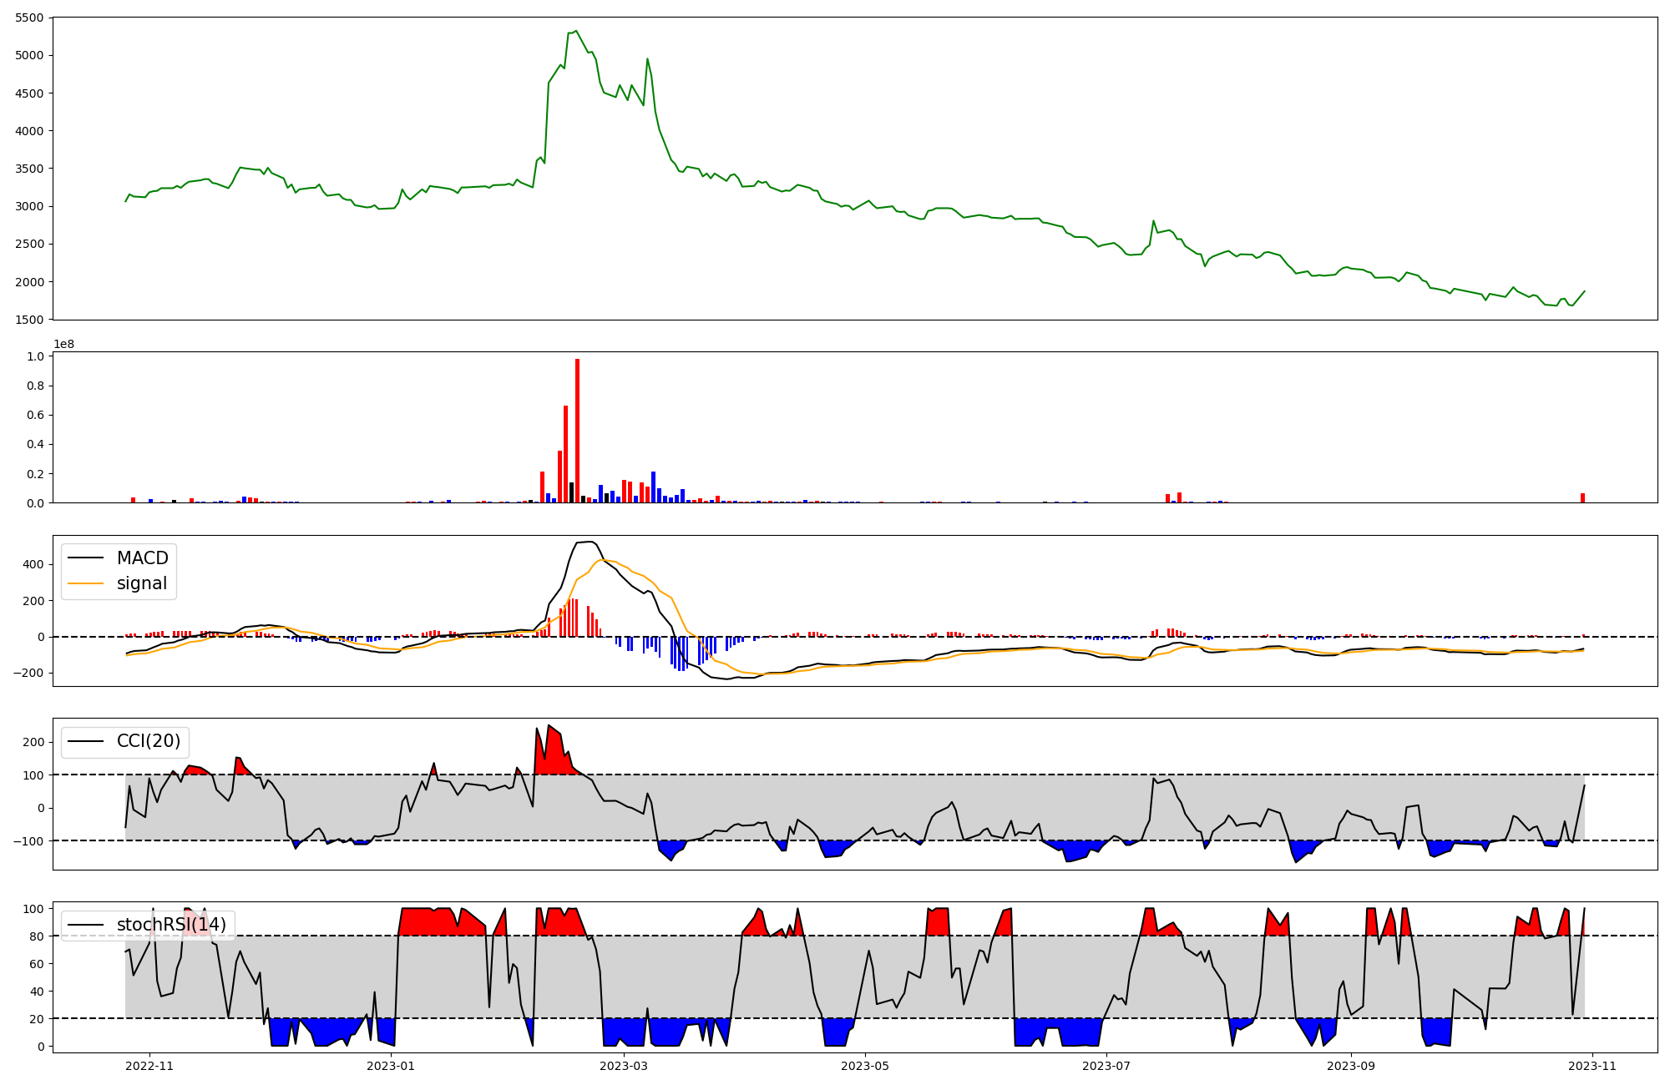Click the black MACD legend line sample

(x=85, y=558)
